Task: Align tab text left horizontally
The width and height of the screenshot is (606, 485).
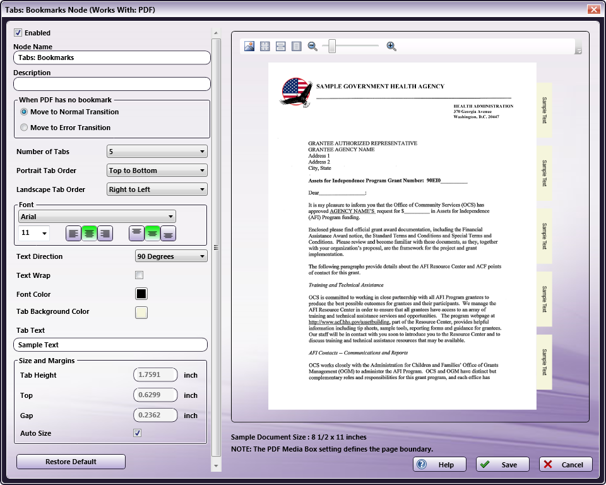Action: 73,234
